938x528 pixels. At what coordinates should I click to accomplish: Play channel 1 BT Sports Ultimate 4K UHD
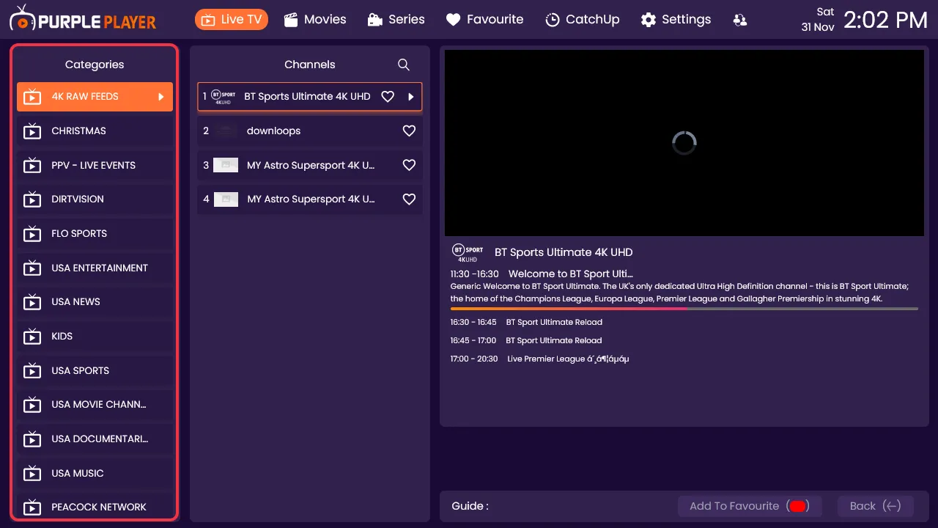pyautogui.click(x=310, y=97)
